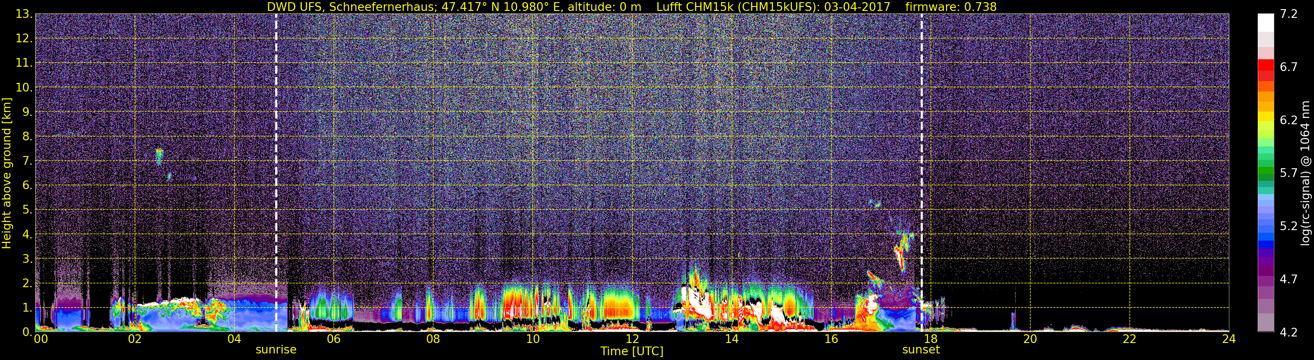The image size is (1314, 360).
Task: Click the 5.2 colorbar tick value
Action: click(1289, 226)
